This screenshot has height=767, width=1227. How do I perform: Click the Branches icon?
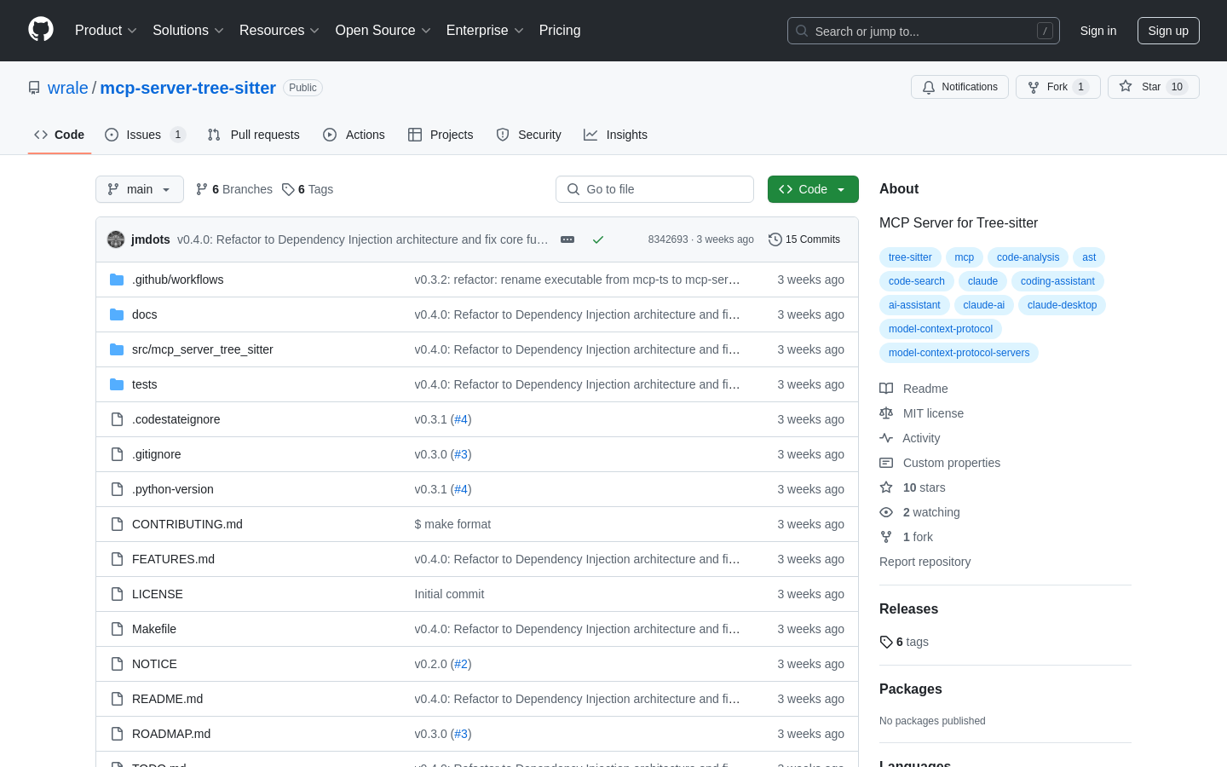click(x=202, y=189)
